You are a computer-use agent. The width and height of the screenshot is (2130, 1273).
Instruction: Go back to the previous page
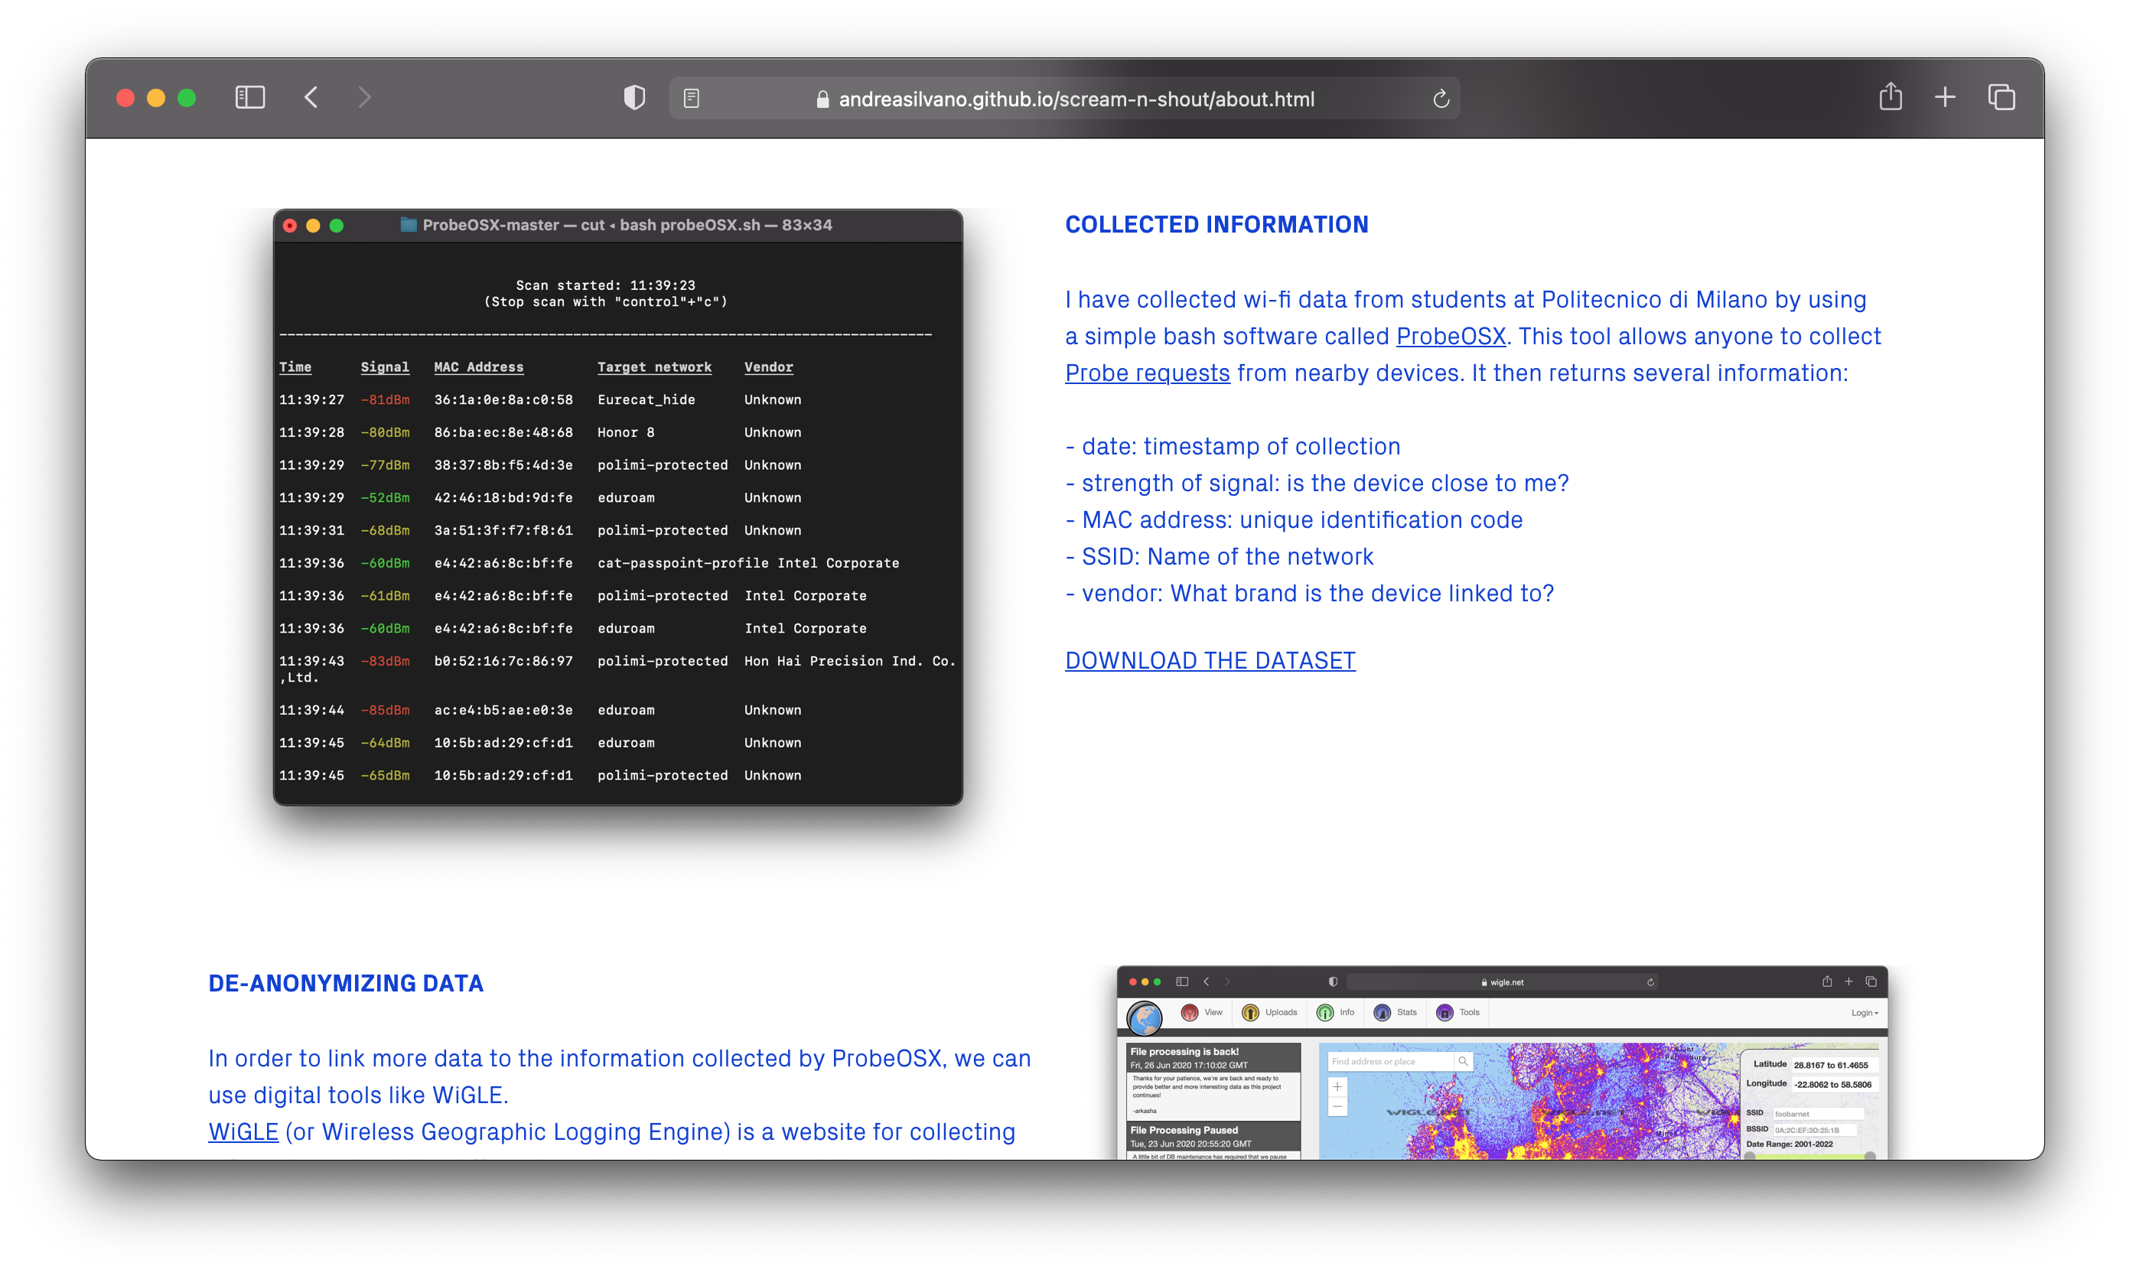tap(311, 98)
